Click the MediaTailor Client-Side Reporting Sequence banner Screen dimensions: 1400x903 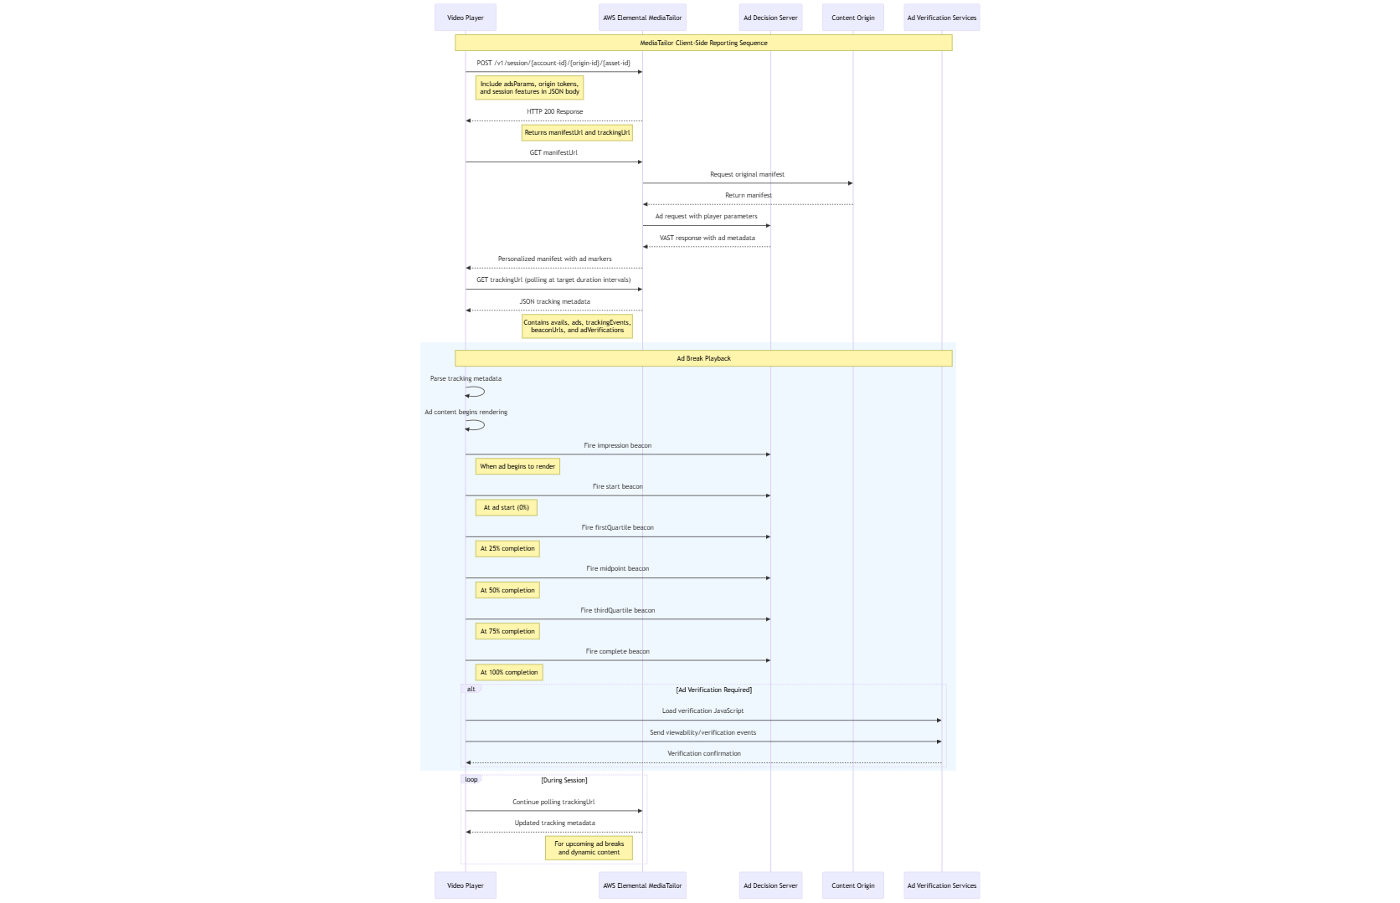tap(703, 43)
